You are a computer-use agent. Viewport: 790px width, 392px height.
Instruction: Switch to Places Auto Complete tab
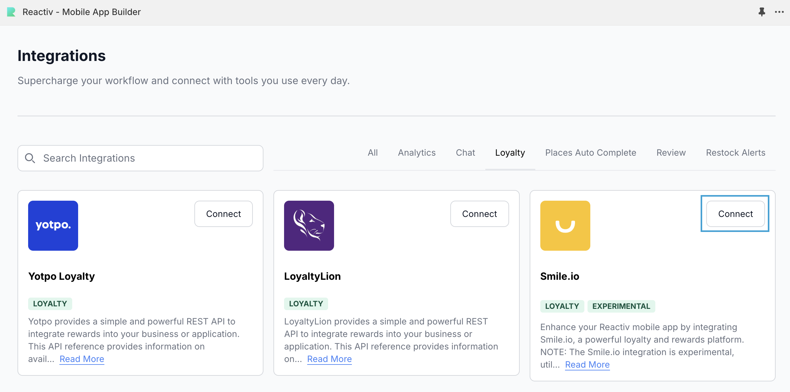pos(591,153)
